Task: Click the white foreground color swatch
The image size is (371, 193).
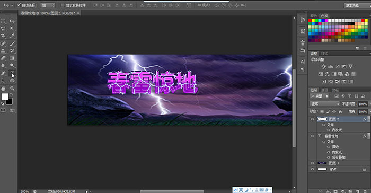Action: 5,96
